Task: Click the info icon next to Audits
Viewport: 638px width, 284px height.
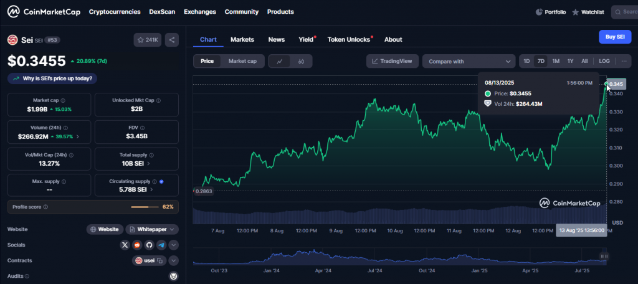Action: tap(27, 277)
